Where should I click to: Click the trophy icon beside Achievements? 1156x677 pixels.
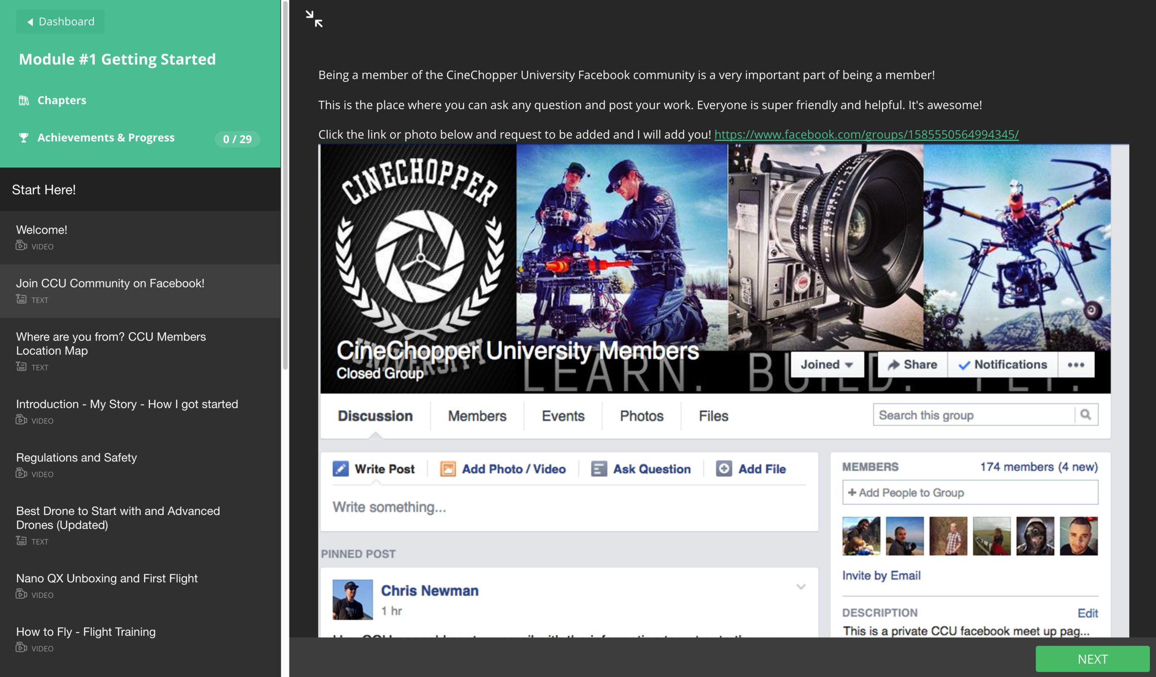coord(24,137)
